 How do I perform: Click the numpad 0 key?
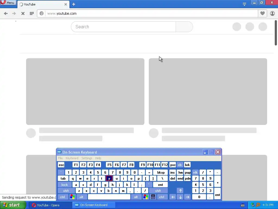click(x=199, y=197)
